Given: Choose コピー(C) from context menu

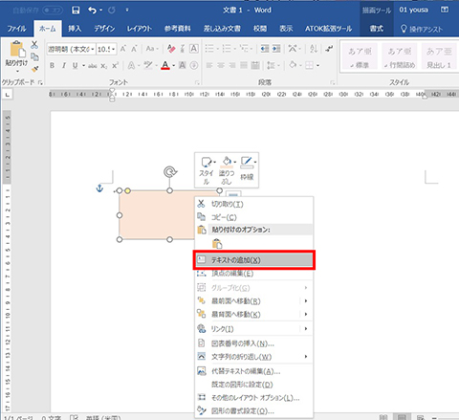Looking at the screenshot, I should point(253,217).
